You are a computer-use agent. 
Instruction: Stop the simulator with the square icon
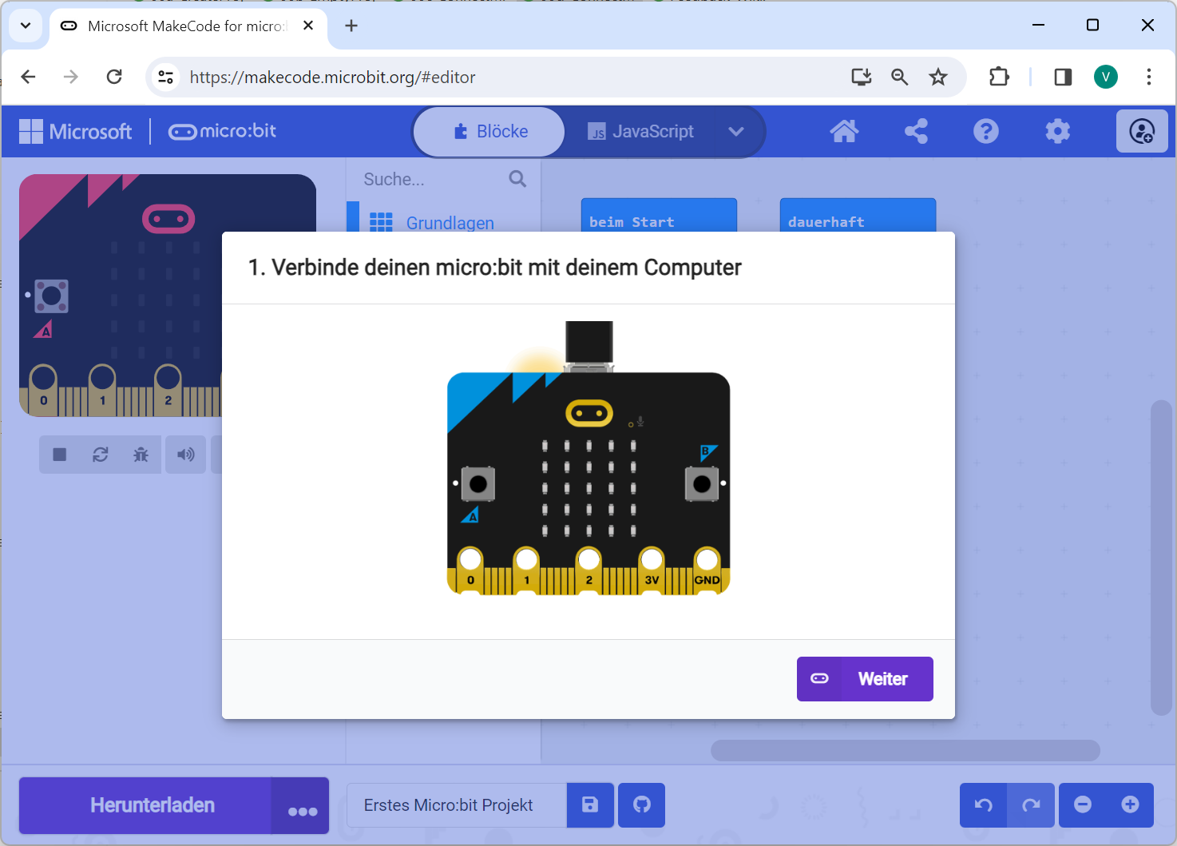60,455
